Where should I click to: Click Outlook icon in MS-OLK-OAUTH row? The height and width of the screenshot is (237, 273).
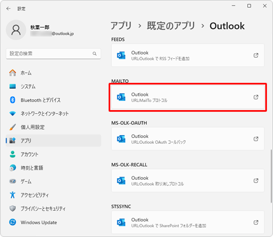pos(121,139)
